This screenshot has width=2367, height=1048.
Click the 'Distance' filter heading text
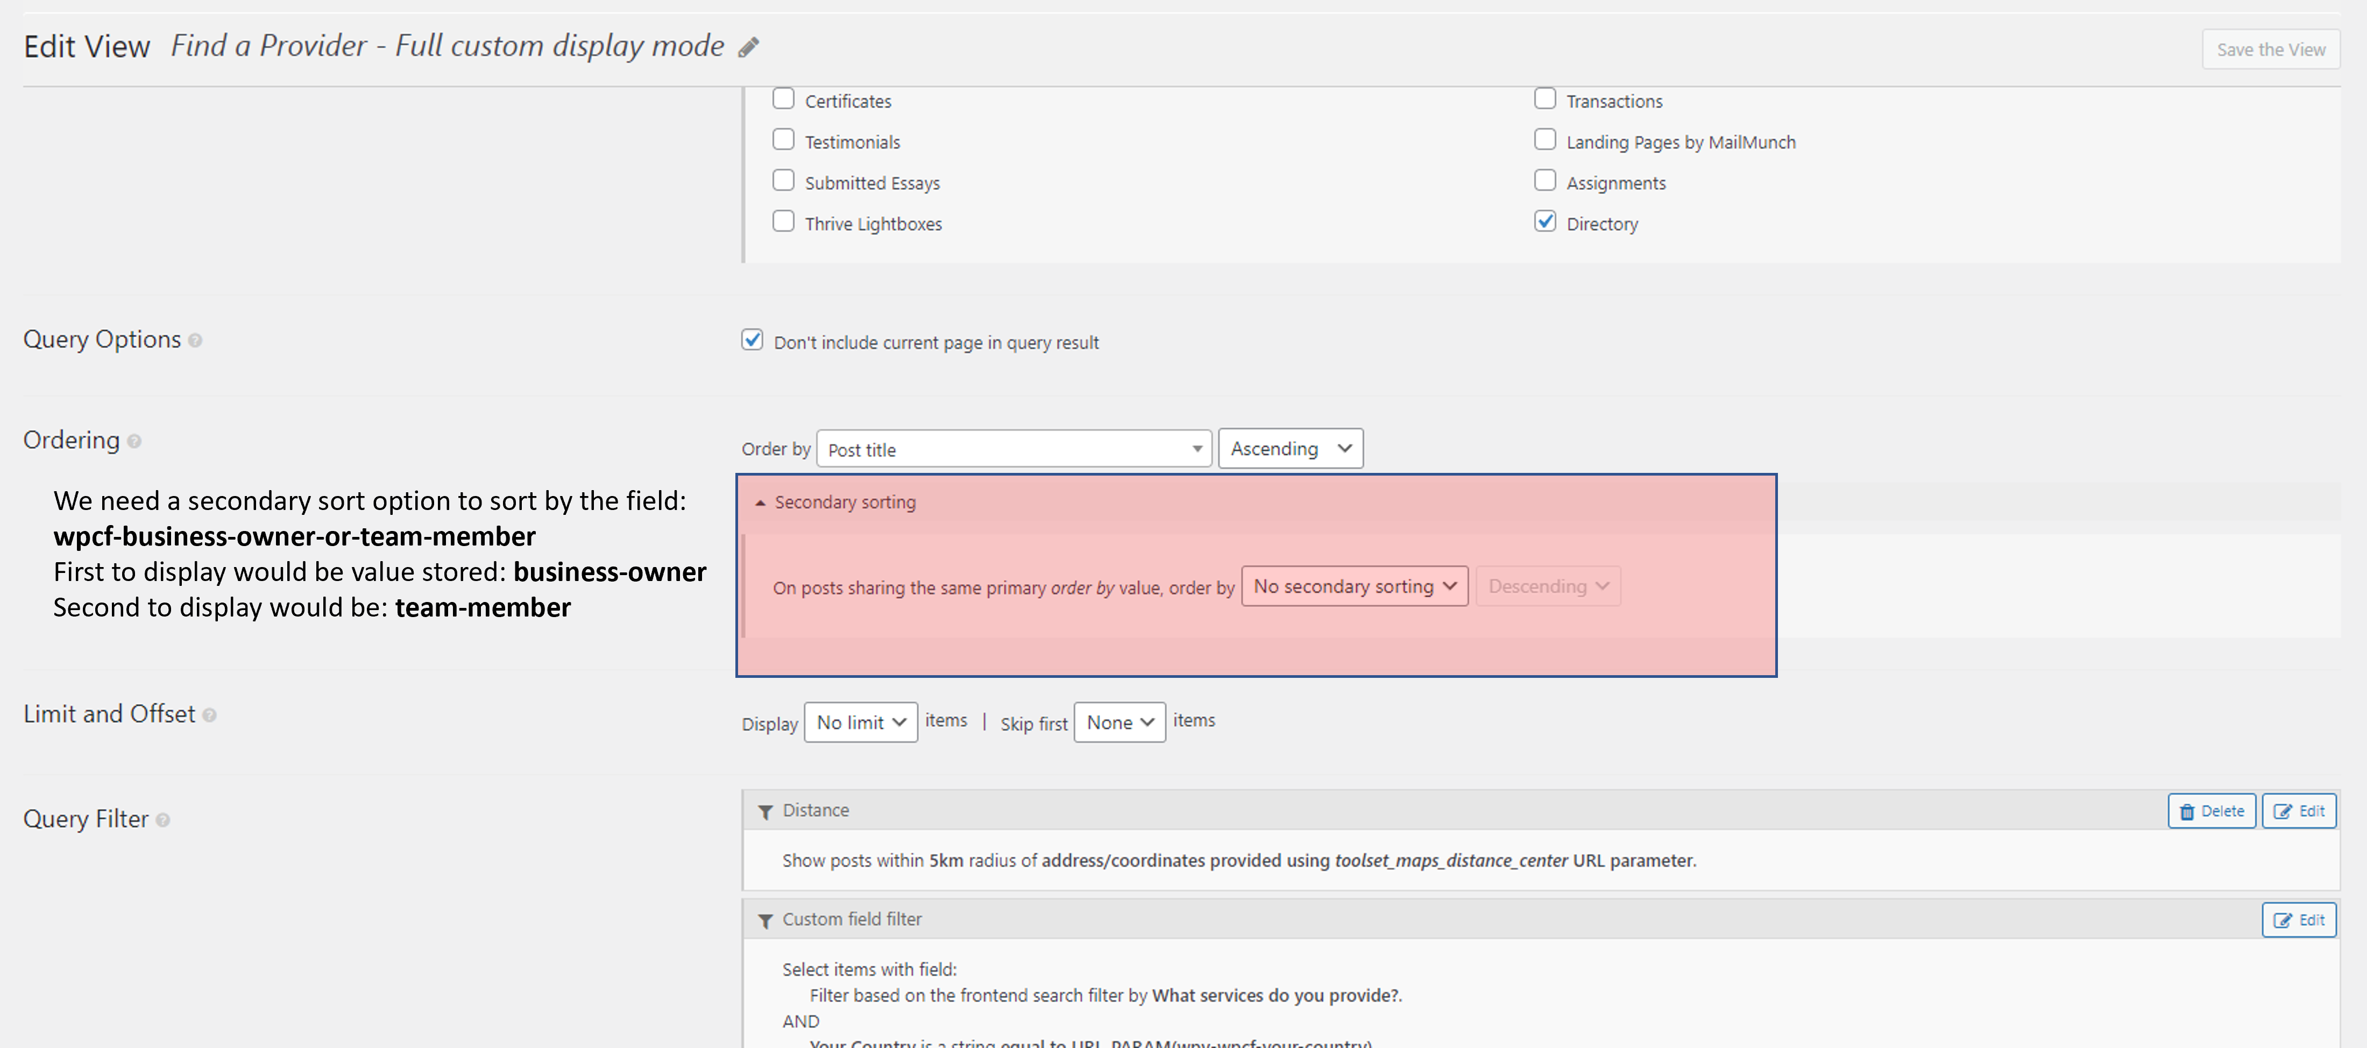point(816,810)
